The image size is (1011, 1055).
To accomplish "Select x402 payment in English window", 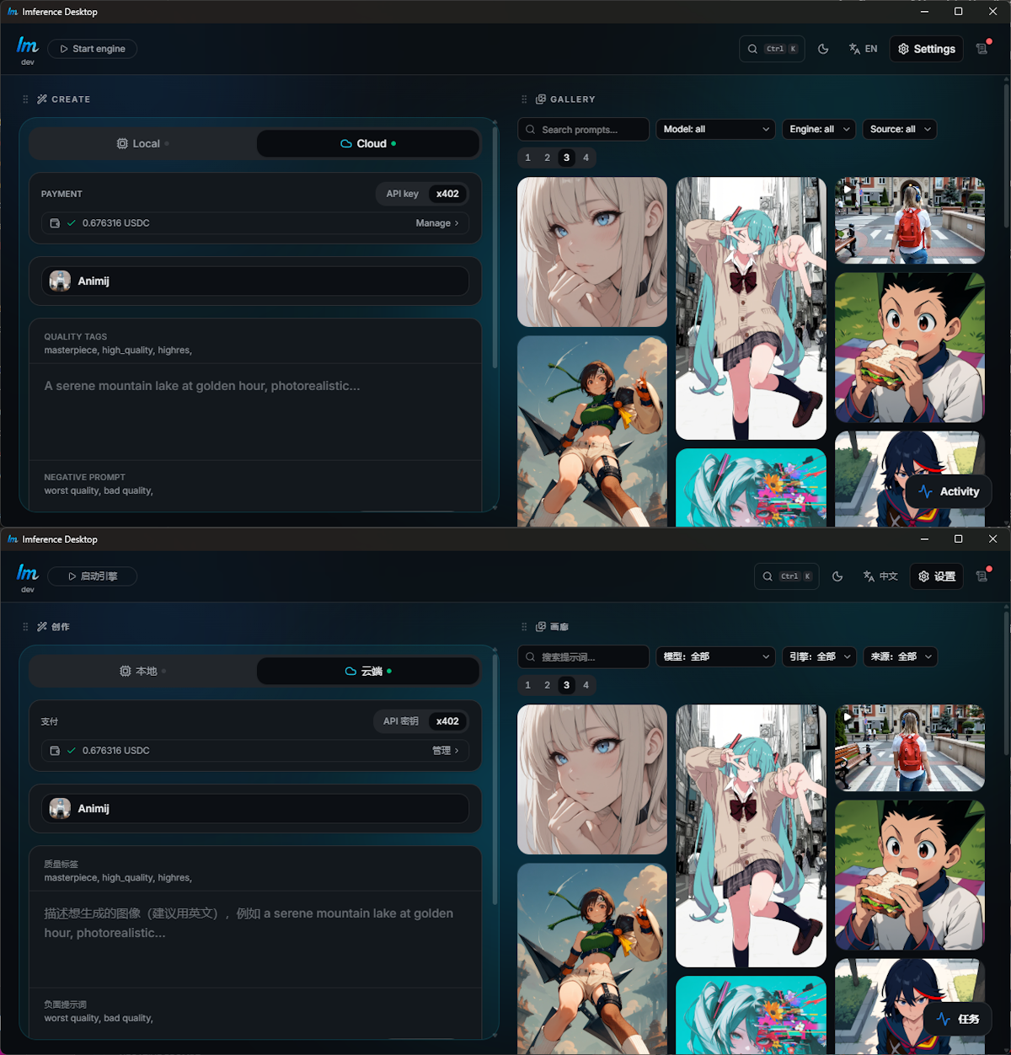I will tap(447, 194).
